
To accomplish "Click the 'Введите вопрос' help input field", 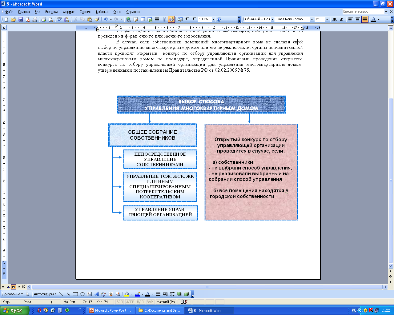I will pos(363,11).
